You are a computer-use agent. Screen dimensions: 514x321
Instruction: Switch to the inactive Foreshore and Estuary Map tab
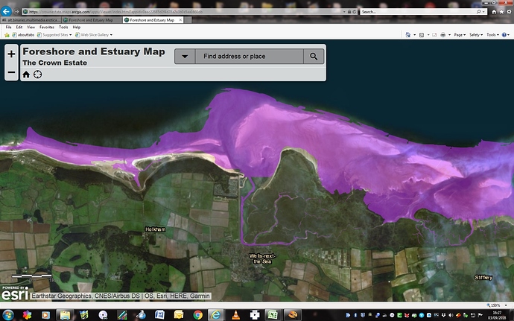point(92,20)
